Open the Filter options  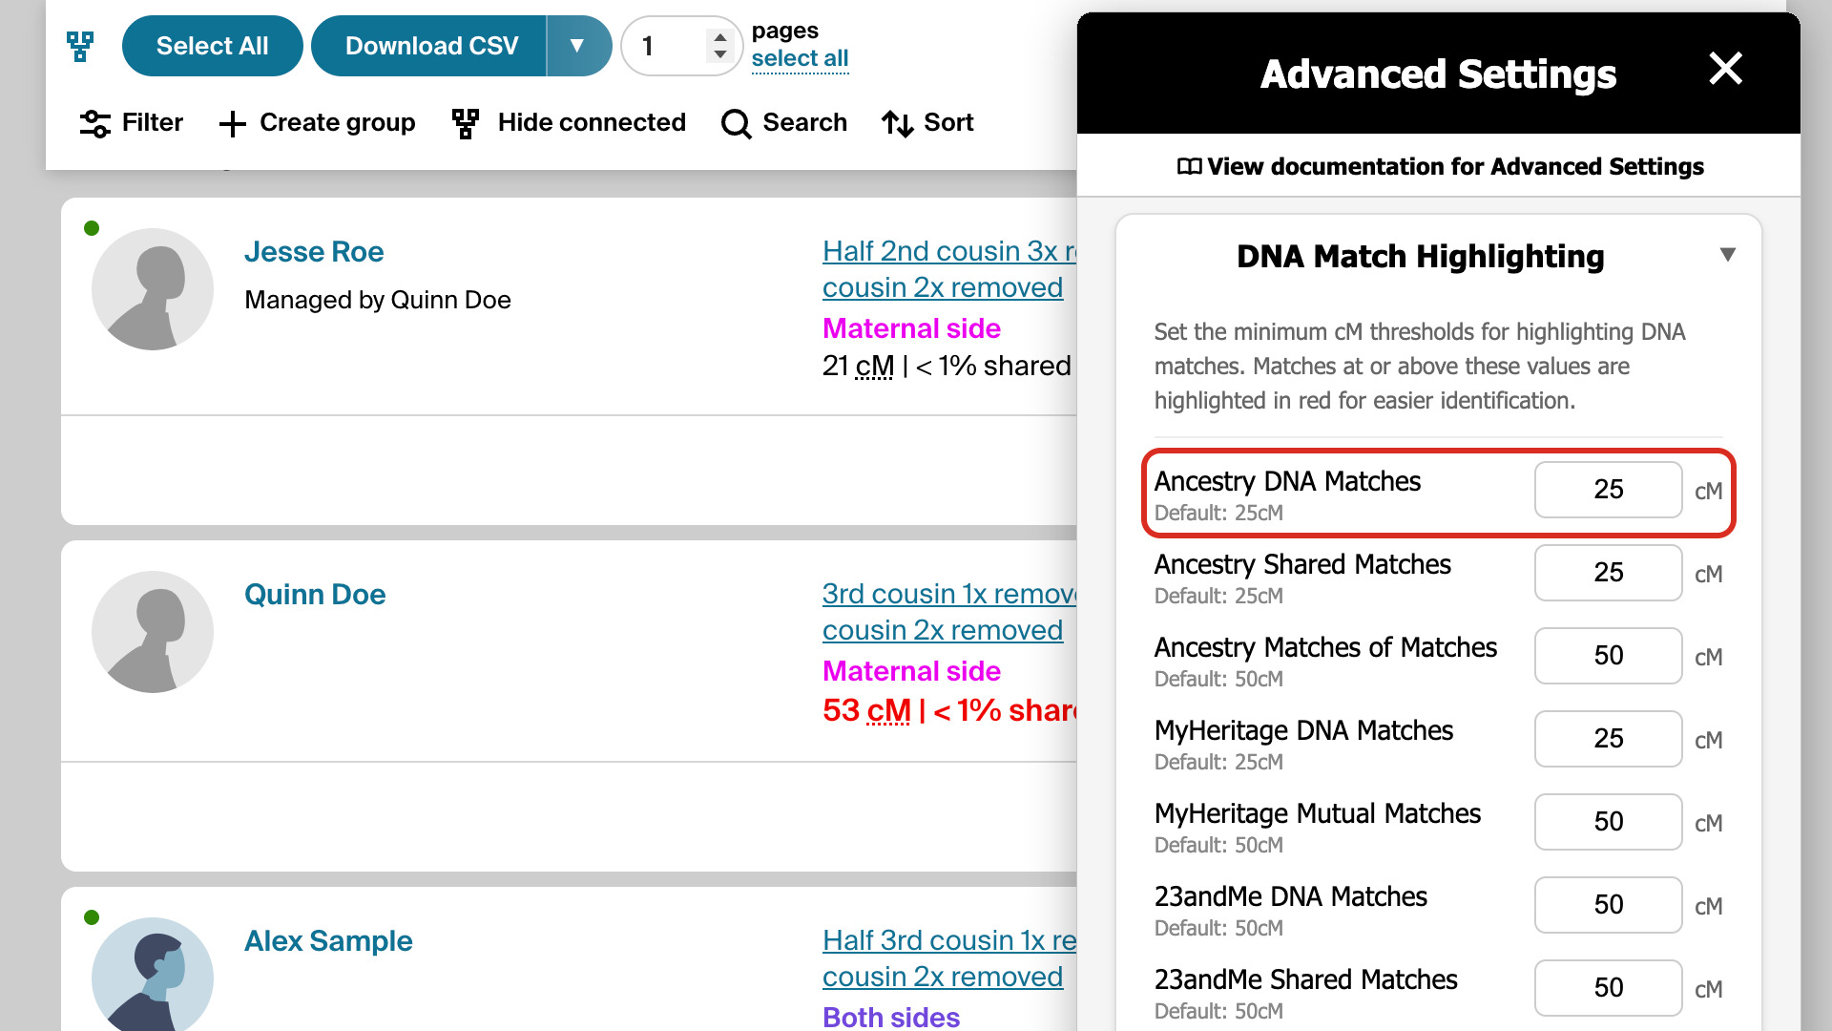[132, 123]
